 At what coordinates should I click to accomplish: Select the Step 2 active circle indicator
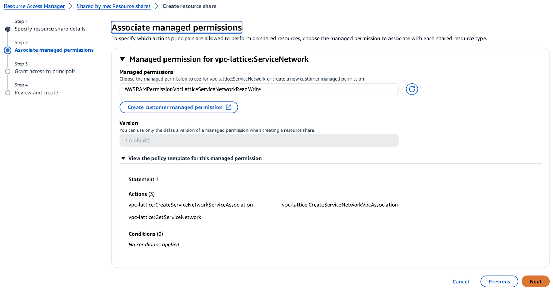point(8,50)
